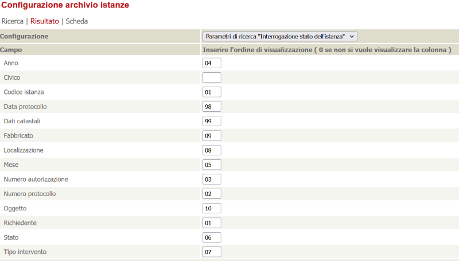Open the search parameters configuration dropdown
The image size is (459, 262).
(280, 36)
